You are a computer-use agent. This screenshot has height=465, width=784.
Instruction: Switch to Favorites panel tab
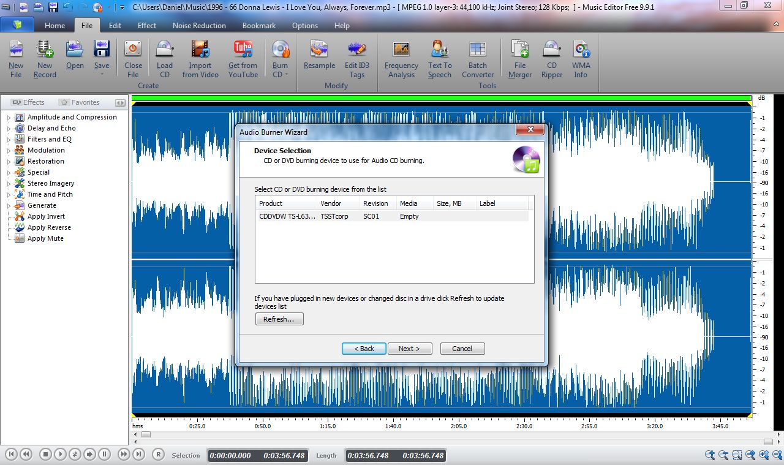(x=80, y=102)
